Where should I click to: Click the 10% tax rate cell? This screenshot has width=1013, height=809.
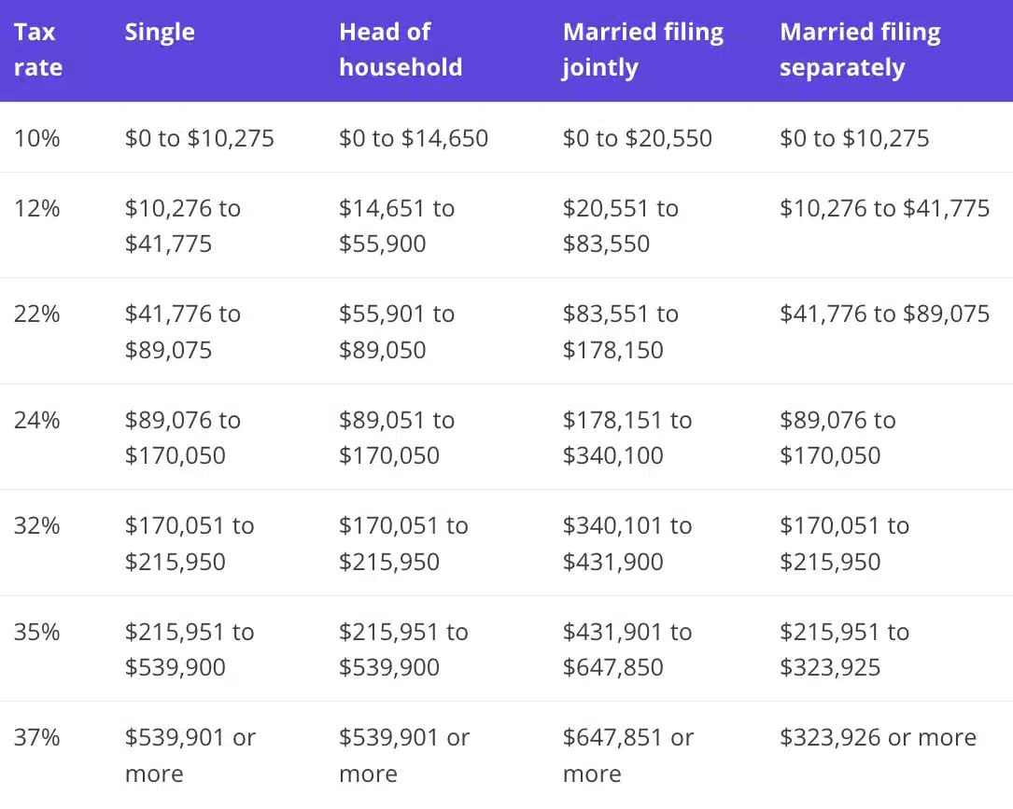37,138
